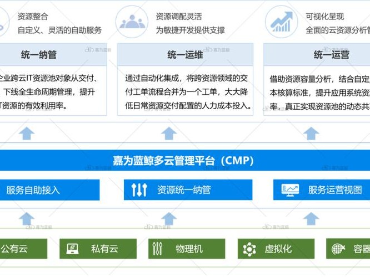Click the up arrow below 统一纳管 box
Viewport: 370px width, 277px height.
(x=27, y=133)
